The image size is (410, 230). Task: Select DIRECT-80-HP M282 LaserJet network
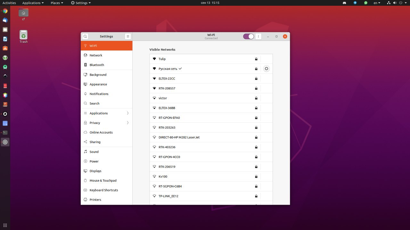(211, 137)
